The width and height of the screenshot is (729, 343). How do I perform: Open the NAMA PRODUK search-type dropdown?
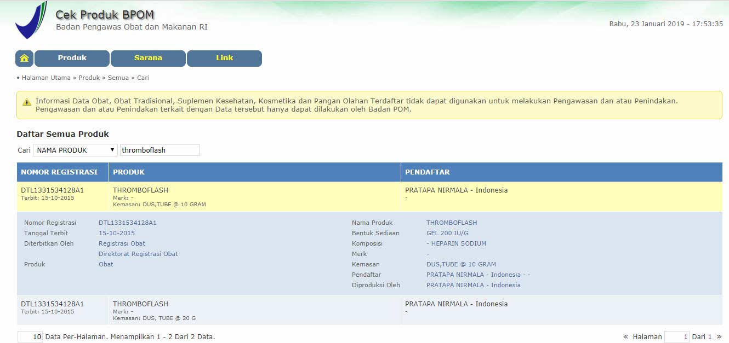coord(76,150)
